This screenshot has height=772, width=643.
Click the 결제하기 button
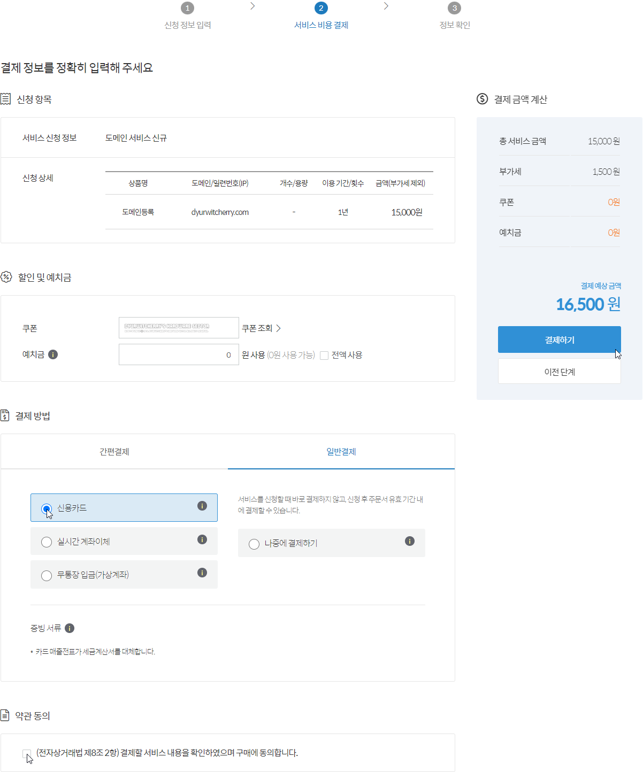pyautogui.click(x=559, y=339)
